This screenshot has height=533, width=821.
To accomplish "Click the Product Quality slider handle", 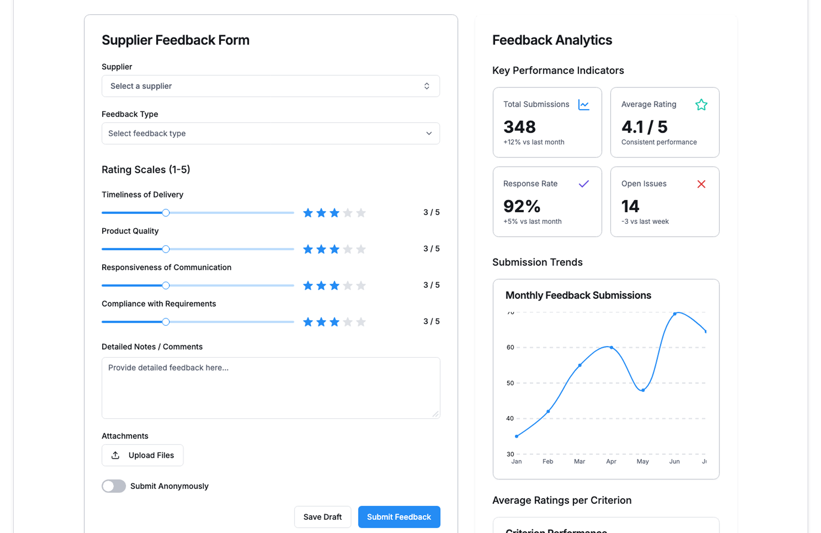I will (166, 249).
